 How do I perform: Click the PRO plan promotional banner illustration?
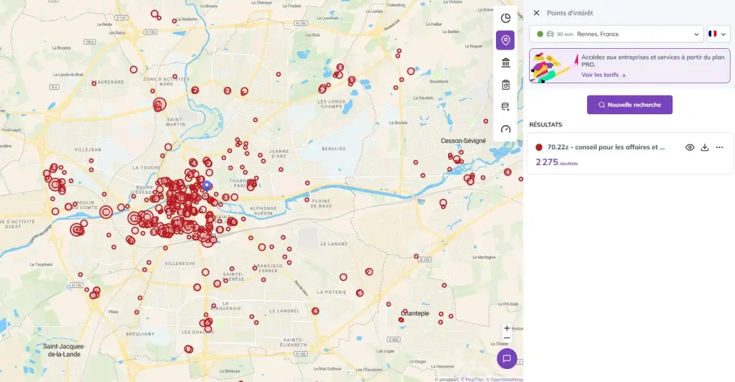point(554,67)
